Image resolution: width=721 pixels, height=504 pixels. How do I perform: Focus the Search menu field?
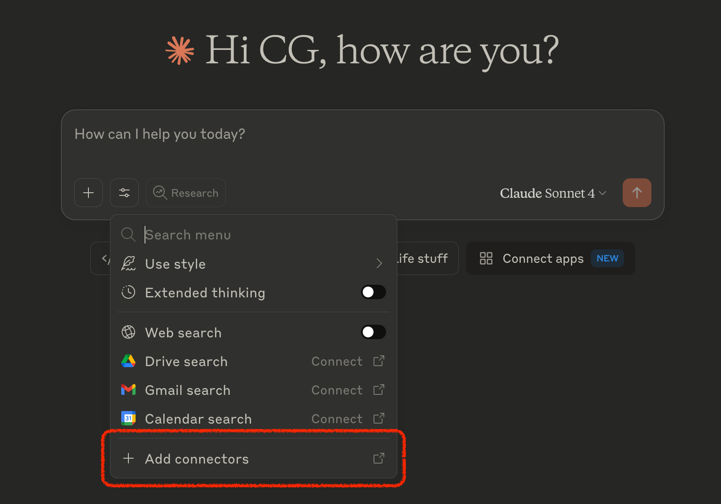(254, 234)
